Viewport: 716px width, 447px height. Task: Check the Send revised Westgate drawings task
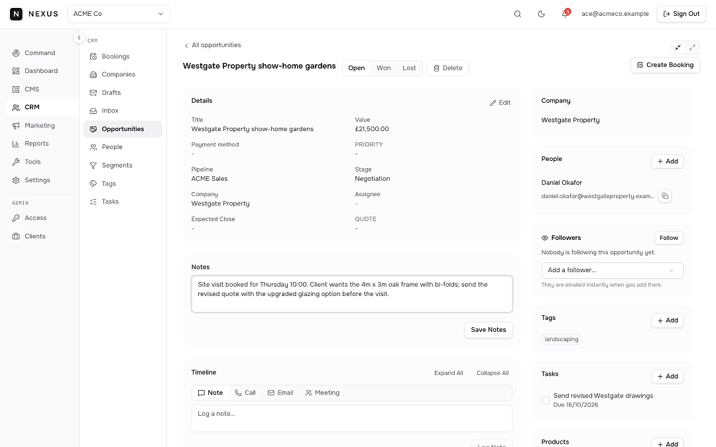click(545, 400)
